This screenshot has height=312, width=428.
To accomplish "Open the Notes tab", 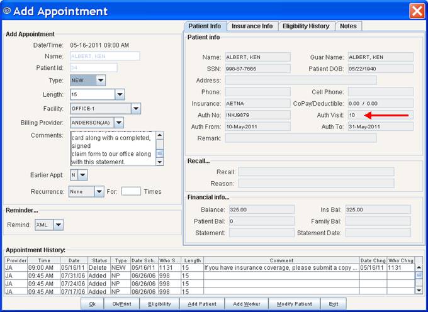I will pos(348,26).
